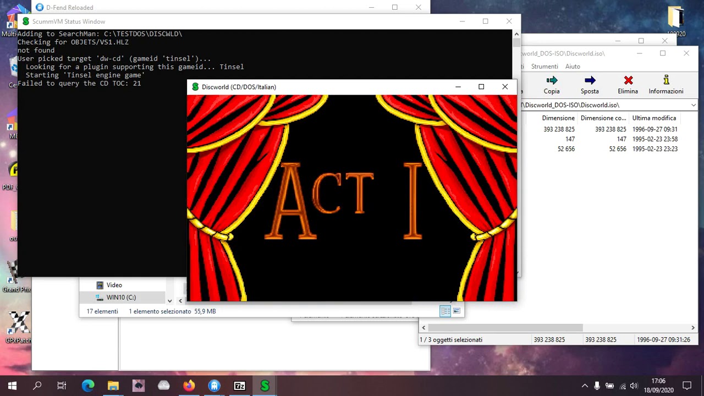Show hidden tray icons chevron
Screen dimensions: 704x396
pyautogui.click(x=585, y=386)
